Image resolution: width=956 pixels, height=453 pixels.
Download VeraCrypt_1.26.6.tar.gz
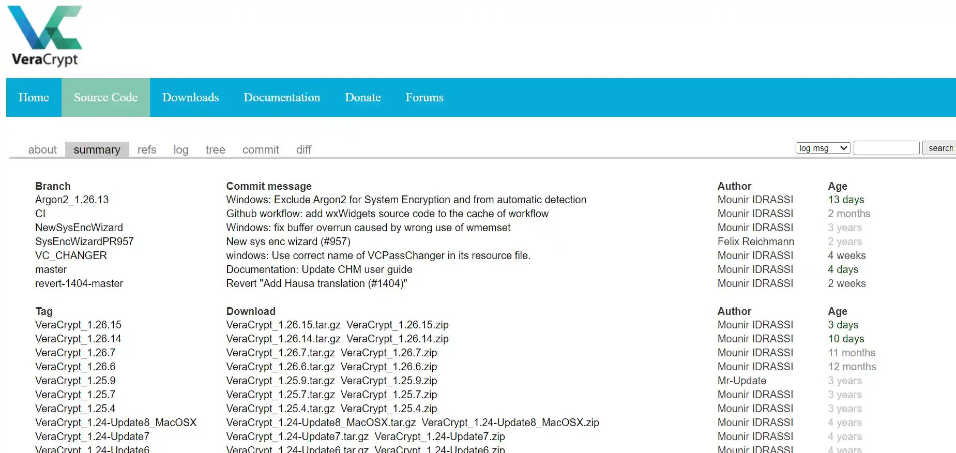click(x=281, y=367)
